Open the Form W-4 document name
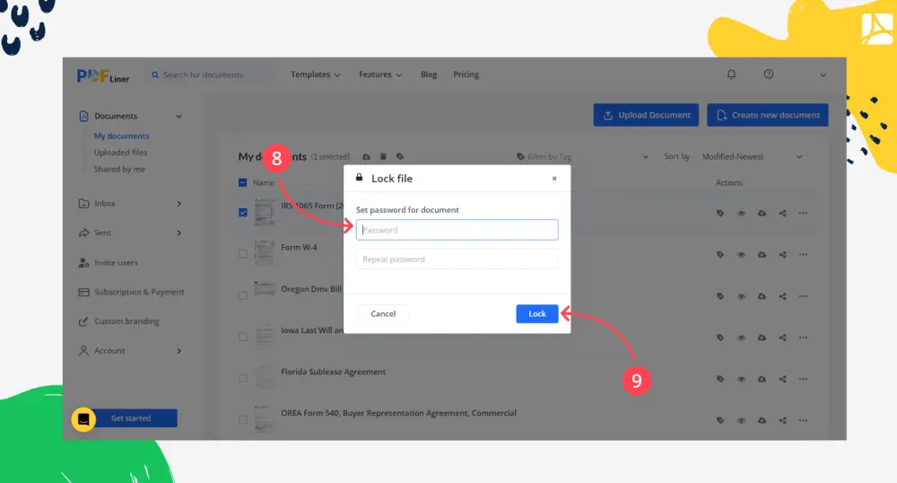The width and height of the screenshot is (897, 483). pyautogui.click(x=299, y=247)
